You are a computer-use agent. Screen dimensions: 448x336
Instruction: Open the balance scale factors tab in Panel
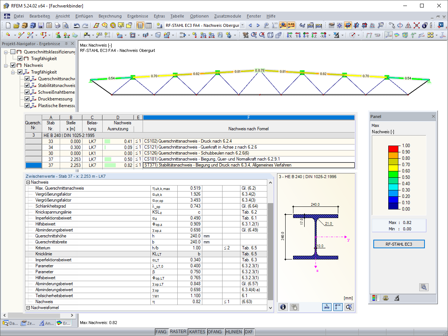click(x=386, y=298)
